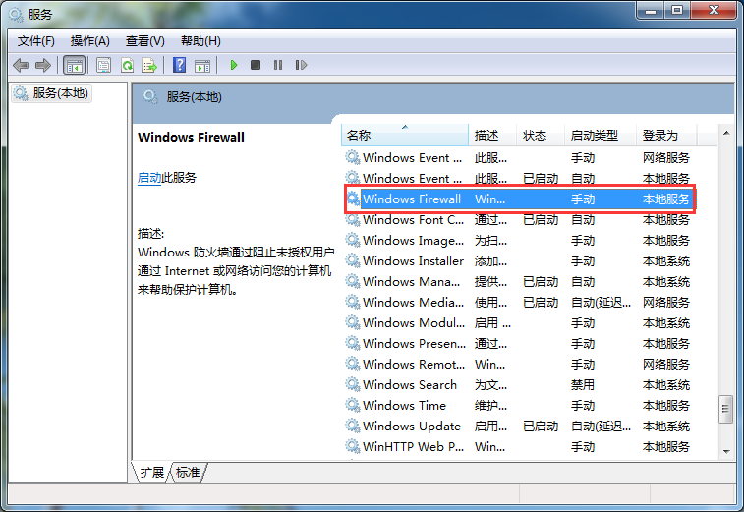
Task: Click gear icon of Windows Time row
Action: [353, 405]
